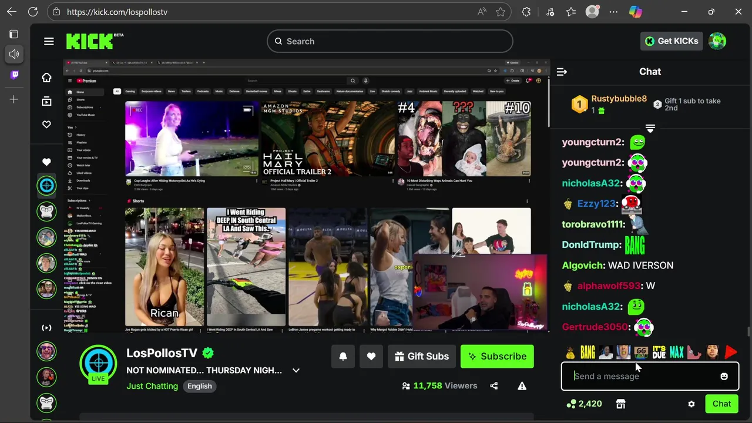Image resolution: width=752 pixels, height=423 pixels.
Task: Share the LosPollosTV stream
Action: coord(493,386)
